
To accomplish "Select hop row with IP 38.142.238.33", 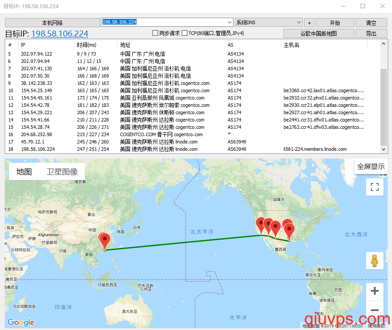I will coord(193,83).
